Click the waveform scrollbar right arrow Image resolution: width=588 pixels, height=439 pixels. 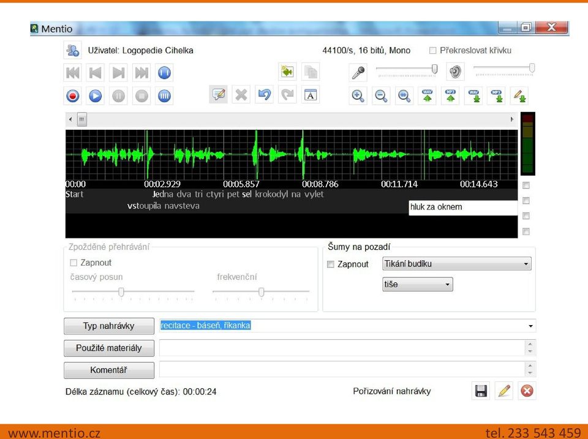coord(512,119)
